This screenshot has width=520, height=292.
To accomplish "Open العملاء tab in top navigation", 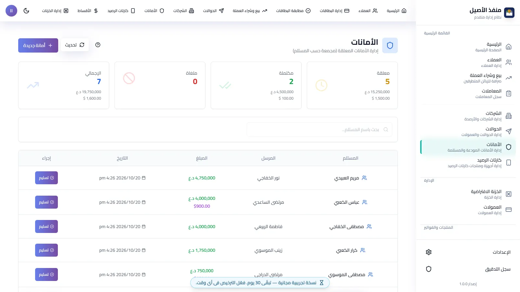I will [x=368, y=11].
